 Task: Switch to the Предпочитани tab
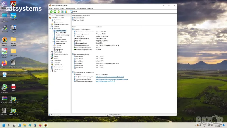[x=59, y=15]
